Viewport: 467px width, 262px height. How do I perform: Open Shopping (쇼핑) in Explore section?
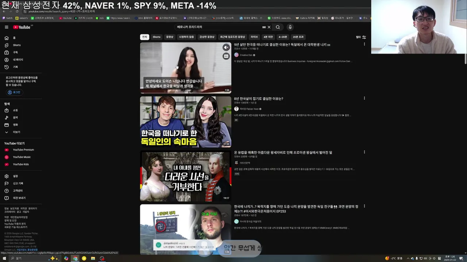21,110
